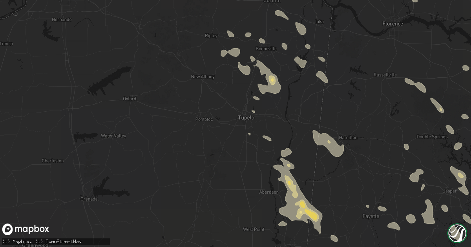Click the Fayette label
The width and height of the screenshot is (471, 247).
click(371, 216)
